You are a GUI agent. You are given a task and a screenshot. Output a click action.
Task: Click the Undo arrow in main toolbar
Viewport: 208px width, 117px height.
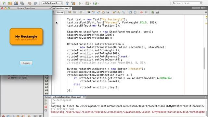pyautogui.click(x=30, y=3)
